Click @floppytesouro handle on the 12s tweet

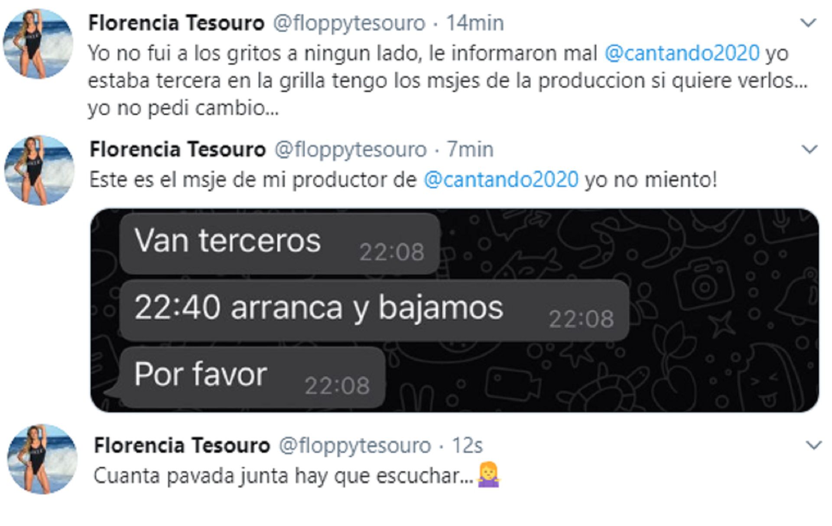pos(355,445)
